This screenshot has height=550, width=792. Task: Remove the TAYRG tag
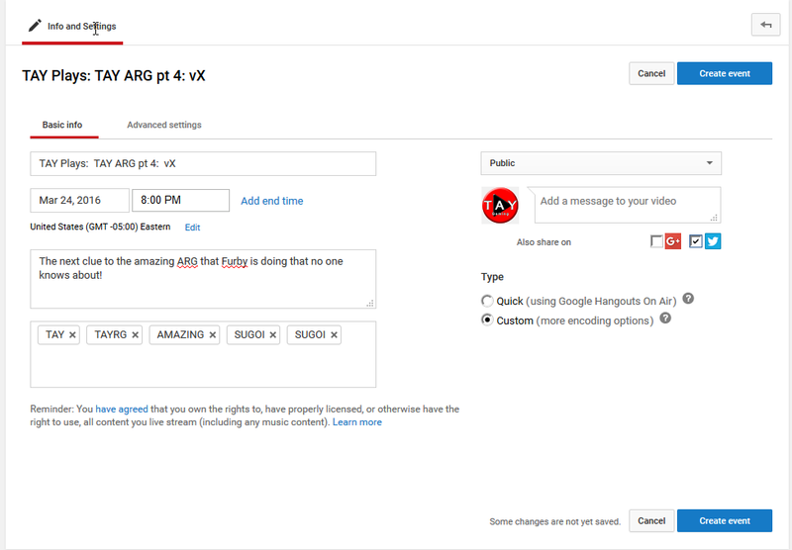[x=135, y=335]
